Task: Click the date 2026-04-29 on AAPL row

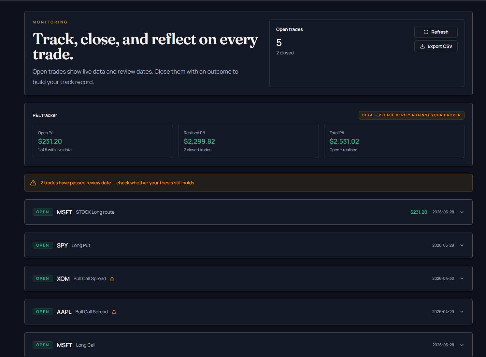Action: (x=443, y=312)
